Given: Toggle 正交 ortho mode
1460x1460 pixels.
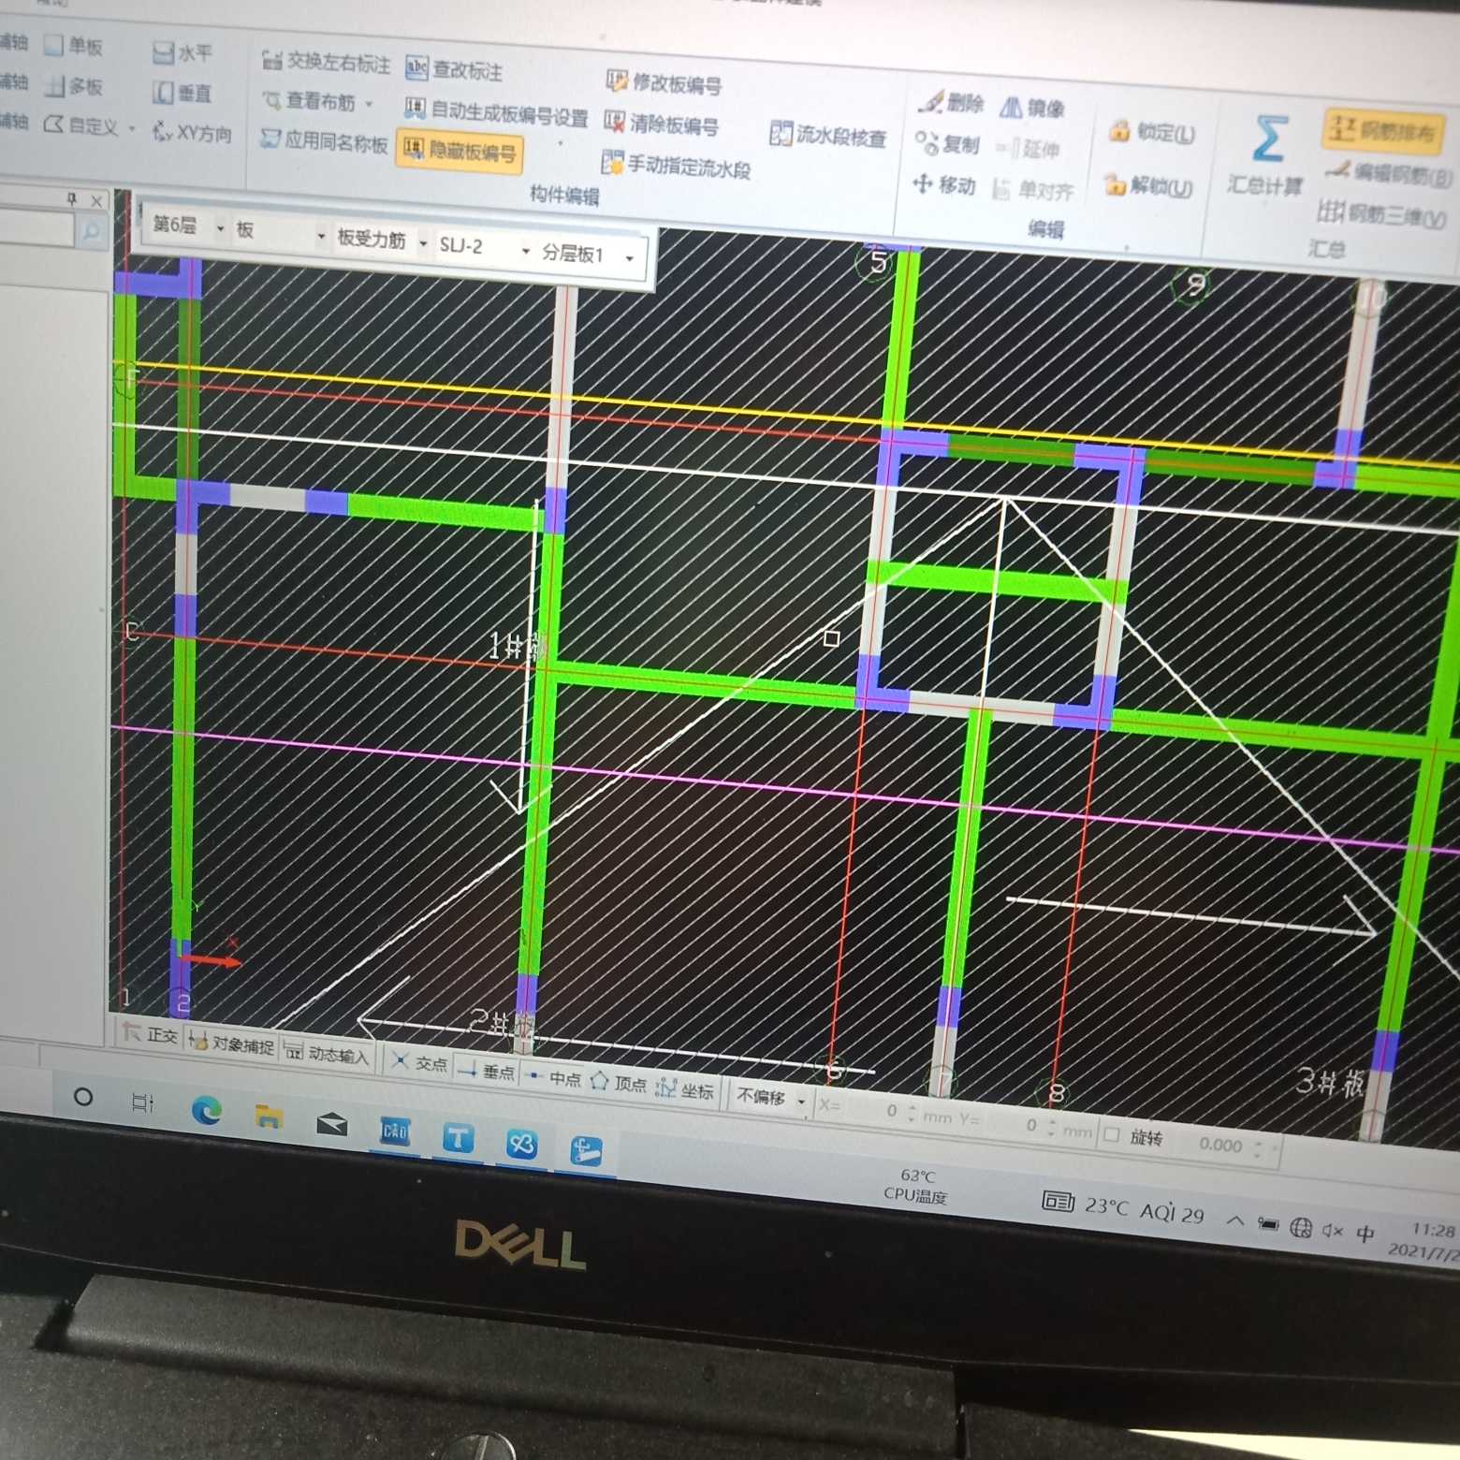Looking at the screenshot, I should click(150, 1034).
